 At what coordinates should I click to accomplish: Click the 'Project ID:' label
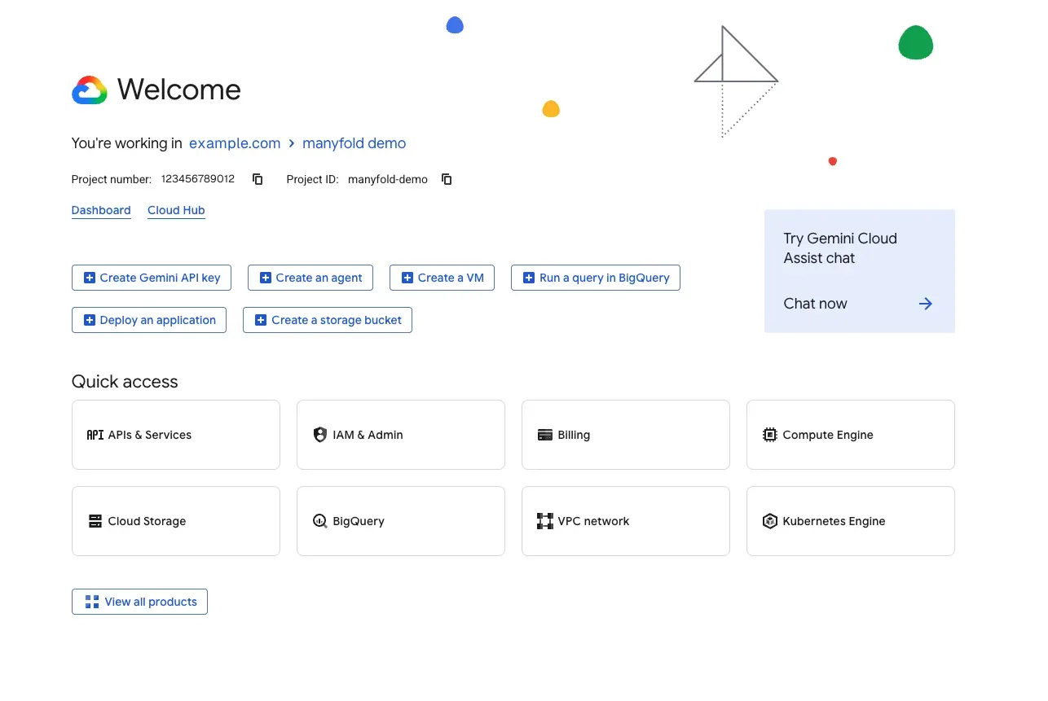pyautogui.click(x=312, y=179)
